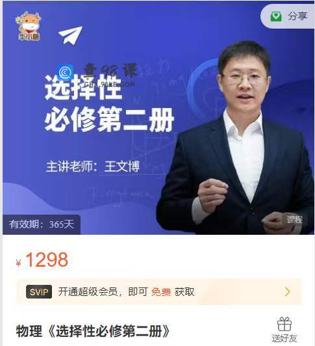Click the course title 物理《选择性必修第二册》
The image size is (315, 346).
[93, 331]
